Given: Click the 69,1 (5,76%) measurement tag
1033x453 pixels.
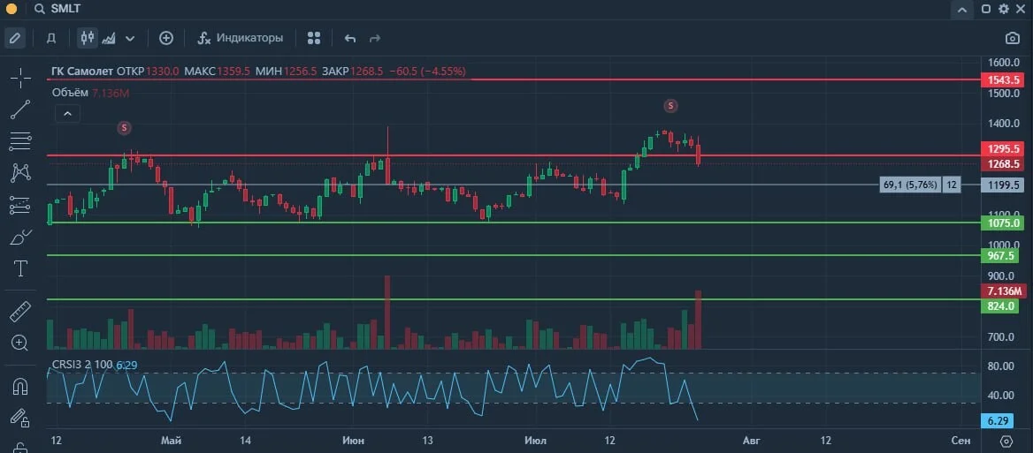Looking at the screenshot, I should tap(910, 185).
